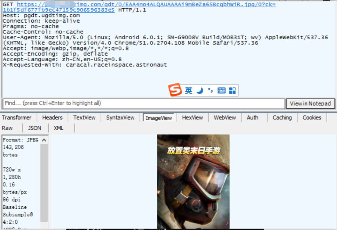This screenshot has height=230, width=337.
Task: Click the 'Connection: keep-alive' line
Action: click(x=41, y=21)
